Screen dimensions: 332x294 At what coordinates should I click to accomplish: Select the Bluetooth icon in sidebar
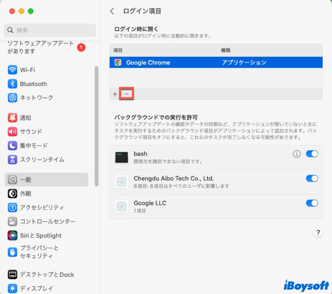12,84
